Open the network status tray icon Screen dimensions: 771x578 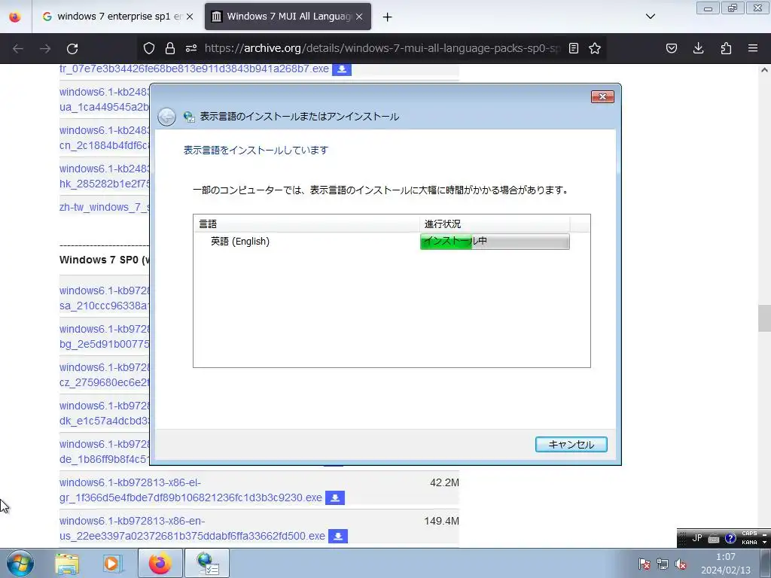tap(663, 564)
